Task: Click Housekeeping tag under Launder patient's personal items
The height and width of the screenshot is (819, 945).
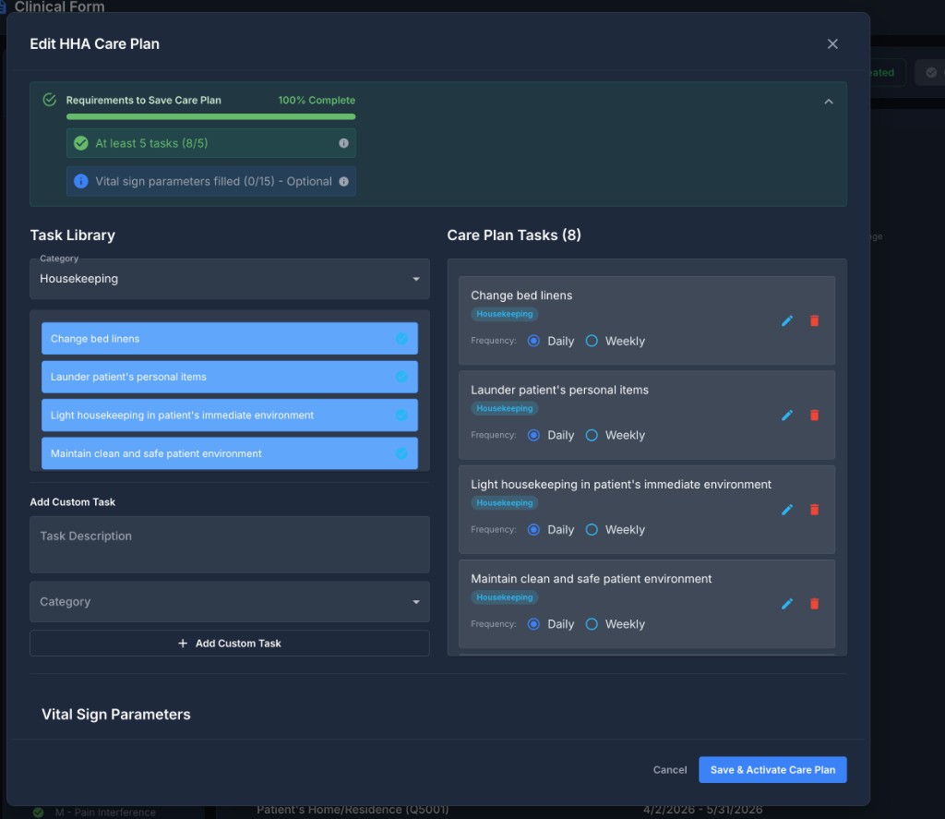Action: pyautogui.click(x=505, y=408)
